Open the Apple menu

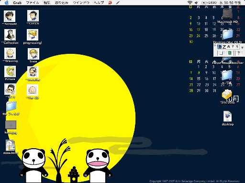(x=6, y=2)
